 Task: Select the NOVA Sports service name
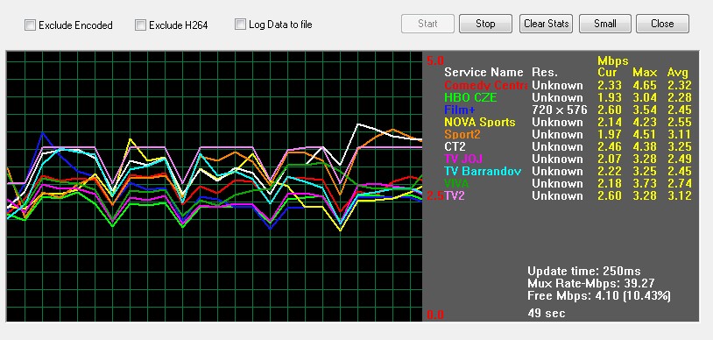[x=480, y=122]
